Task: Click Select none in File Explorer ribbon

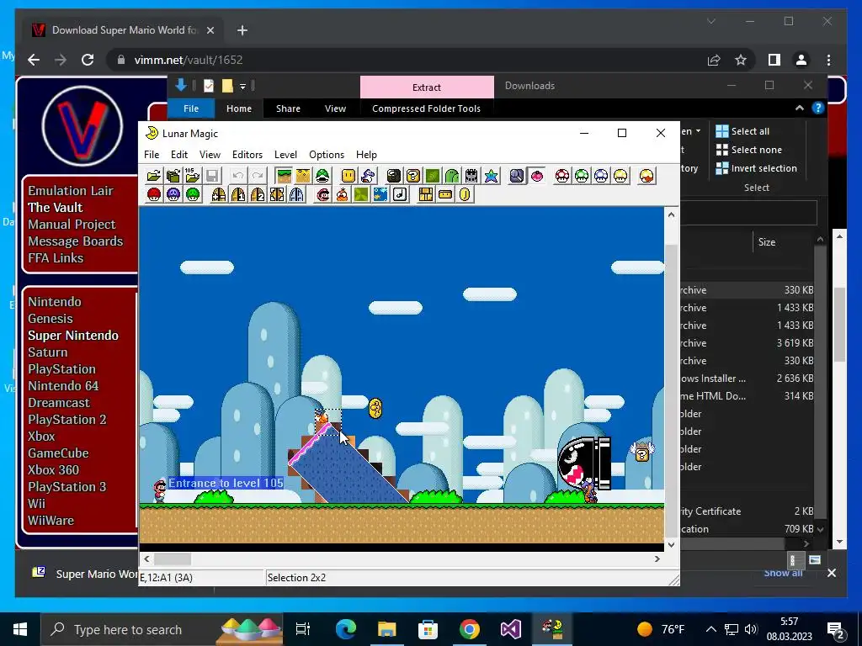Action: (748, 150)
